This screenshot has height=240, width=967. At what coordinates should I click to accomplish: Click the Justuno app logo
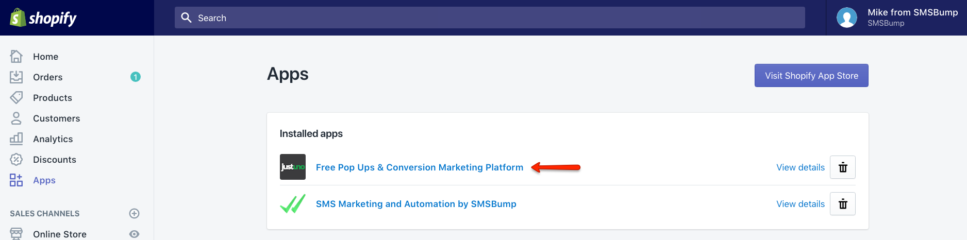[x=293, y=167]
